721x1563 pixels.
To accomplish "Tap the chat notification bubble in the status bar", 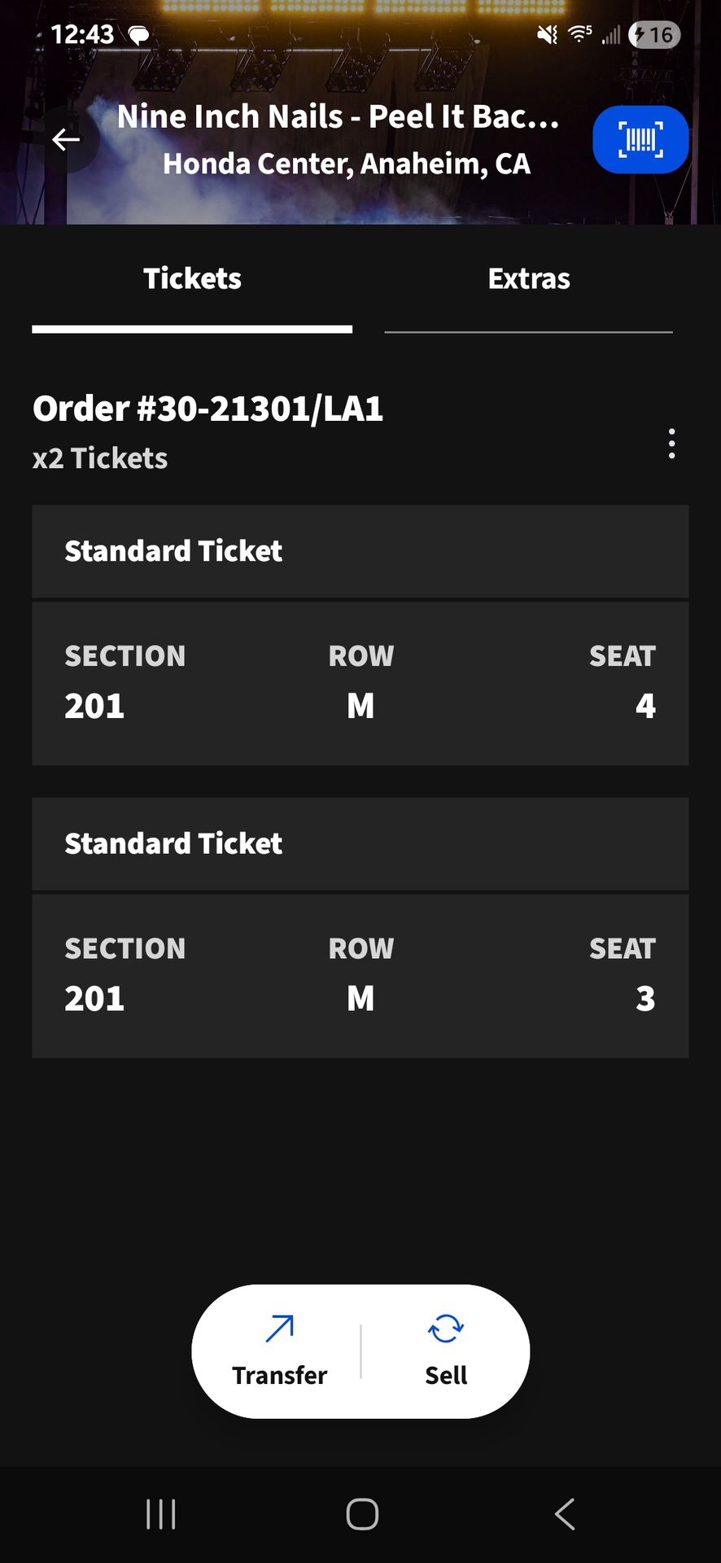I will (139, 35).
